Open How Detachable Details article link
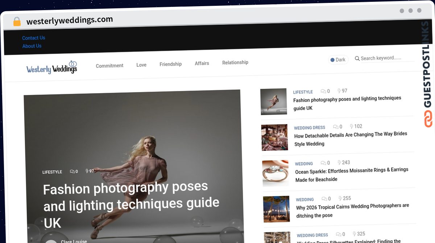Image resolution: width=435 pixels, height=243 pixels. [351, 139]
